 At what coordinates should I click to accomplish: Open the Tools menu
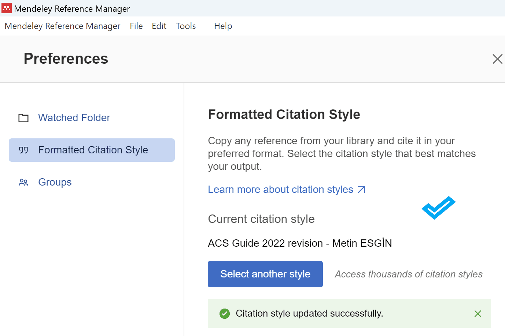[186, 26]
